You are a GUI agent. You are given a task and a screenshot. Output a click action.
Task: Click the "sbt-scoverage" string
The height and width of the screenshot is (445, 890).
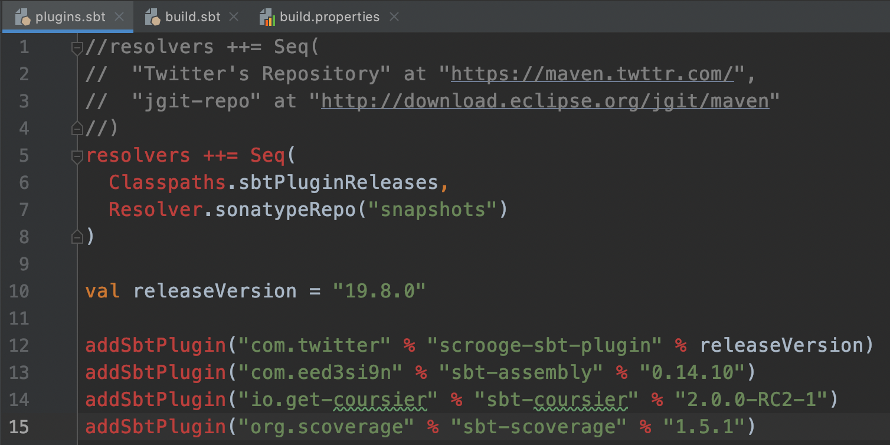(539, 426)
